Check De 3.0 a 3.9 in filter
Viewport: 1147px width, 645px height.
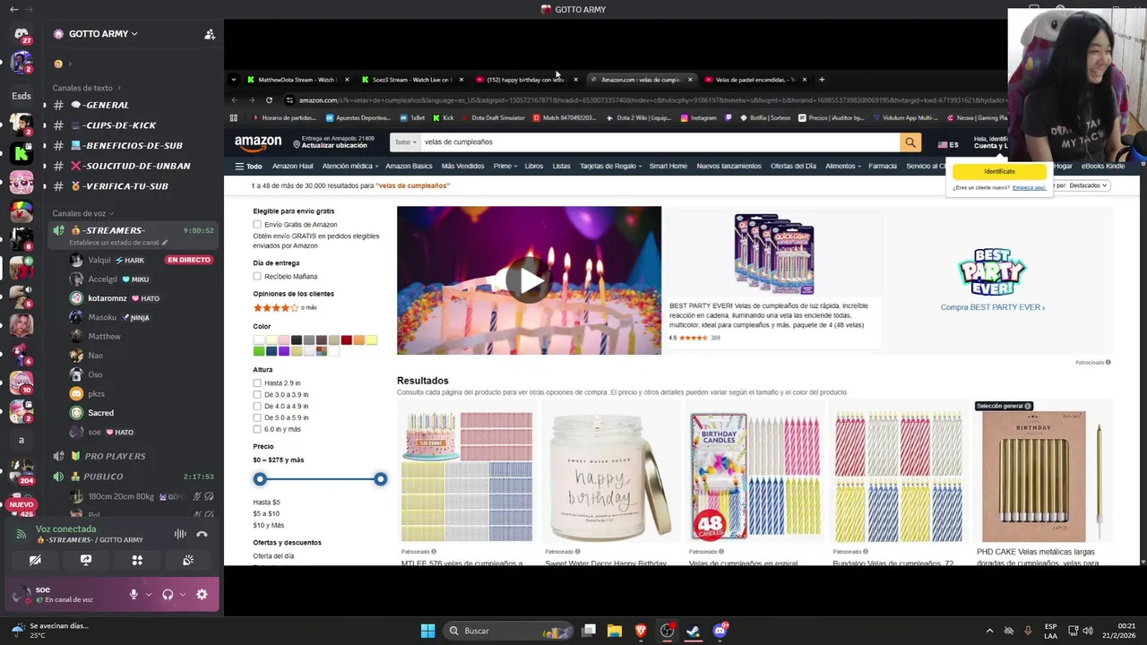[257, 395]
